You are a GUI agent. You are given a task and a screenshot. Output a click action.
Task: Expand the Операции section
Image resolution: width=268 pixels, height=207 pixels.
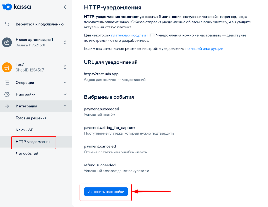click(x=65, y=82)
